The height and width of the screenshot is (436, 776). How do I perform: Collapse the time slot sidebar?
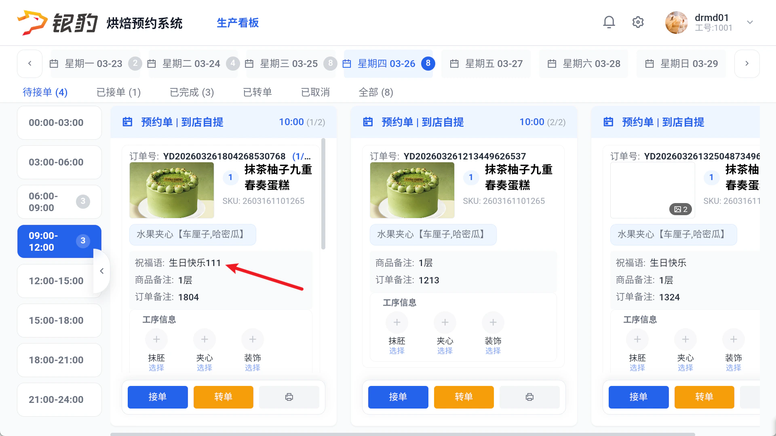[102, 271]
